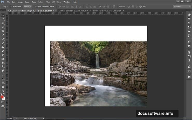Switch to the Untitled-1 document tab
This screenshot has height=120, width=192.
(x=68, y=11)
